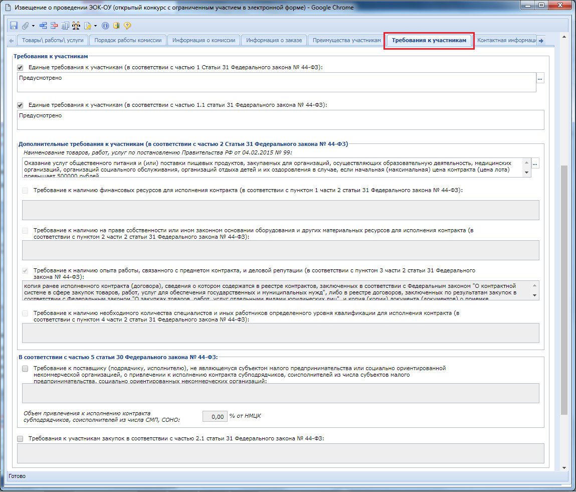Click the blue hierarchy tree icon
The height and width of the screenshot is (492, 576).
coord(43,26)
